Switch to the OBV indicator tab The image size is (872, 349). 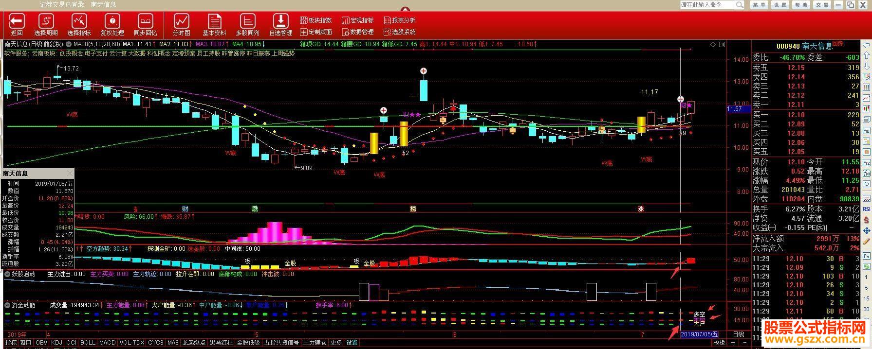(x=42, y=343)
